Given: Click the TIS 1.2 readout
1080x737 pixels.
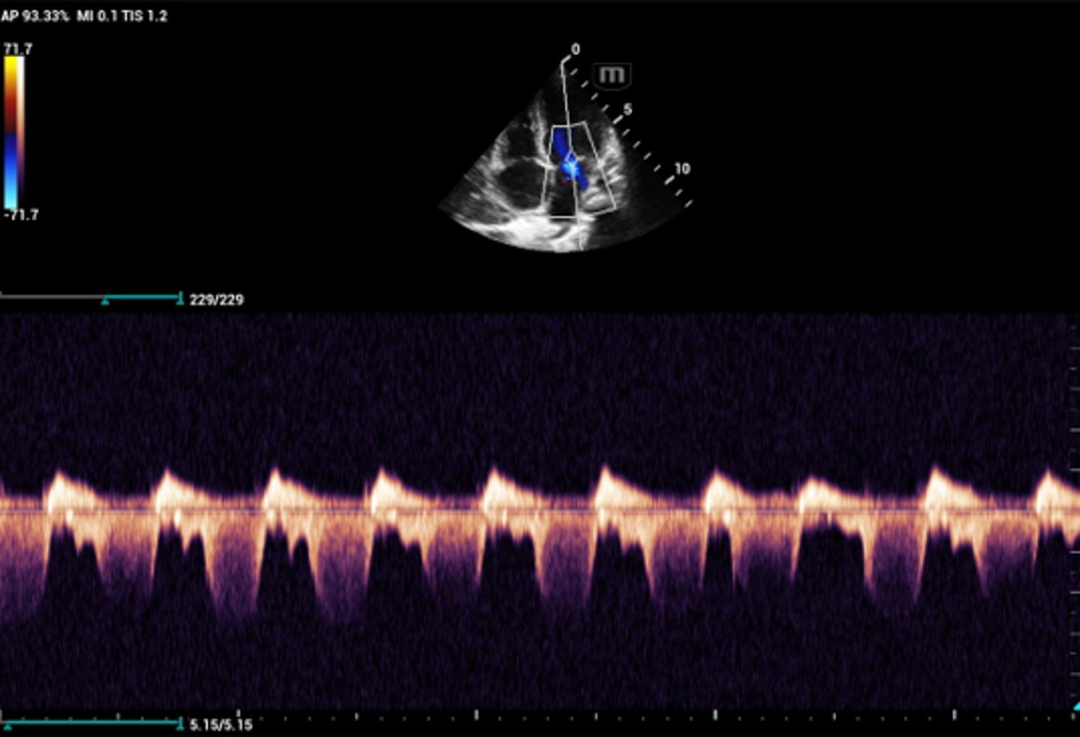Looking at the screenshot, I should [144, 15].
